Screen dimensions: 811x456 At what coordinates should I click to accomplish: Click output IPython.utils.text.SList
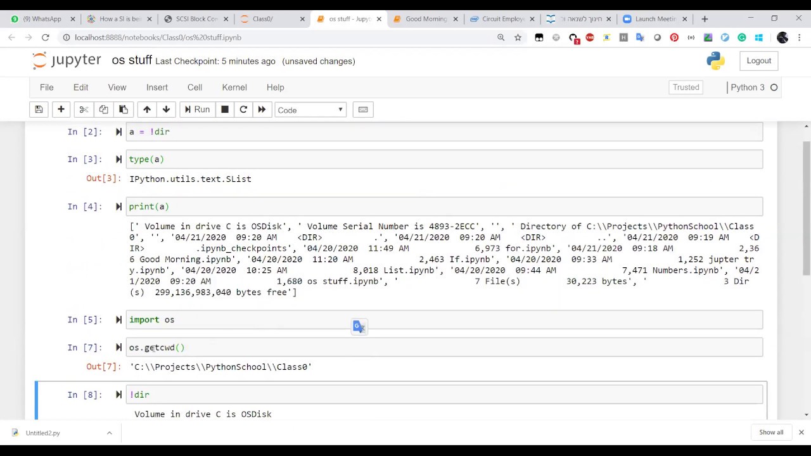click(190, 179)
